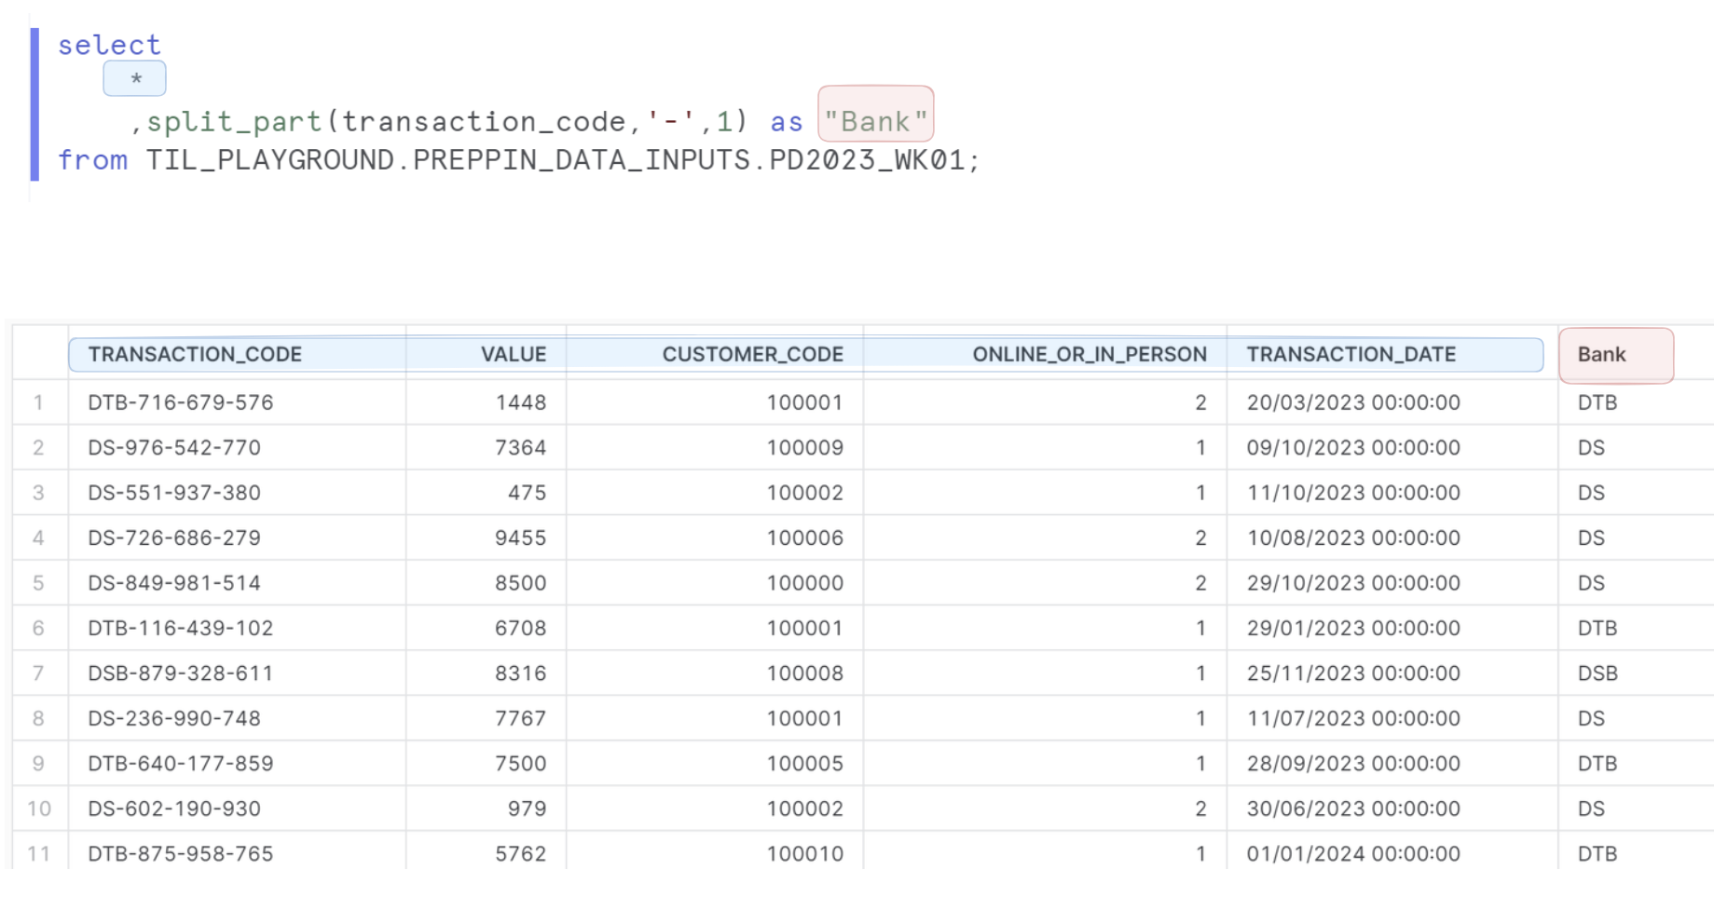Select the DSB cell in the Bank column
Viewport: 1728px width, 911px height.
(1598, 673)
